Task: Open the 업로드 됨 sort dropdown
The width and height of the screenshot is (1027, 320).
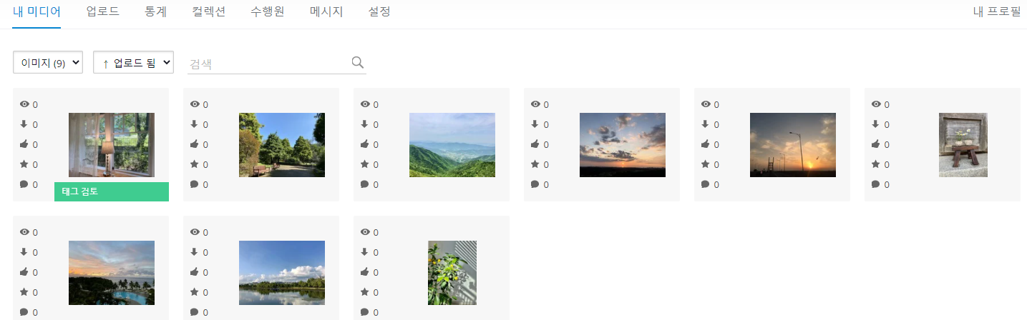Action: [x=134, y=62]
